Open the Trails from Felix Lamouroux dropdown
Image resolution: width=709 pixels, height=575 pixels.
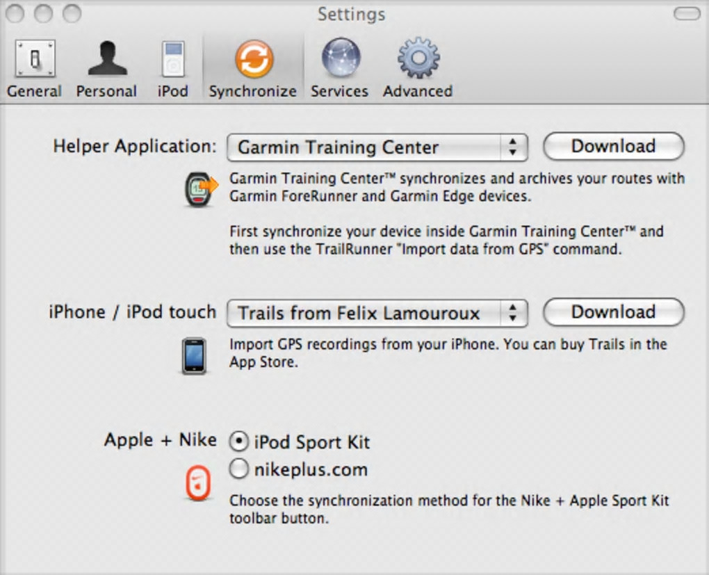[x=377, y=313]
